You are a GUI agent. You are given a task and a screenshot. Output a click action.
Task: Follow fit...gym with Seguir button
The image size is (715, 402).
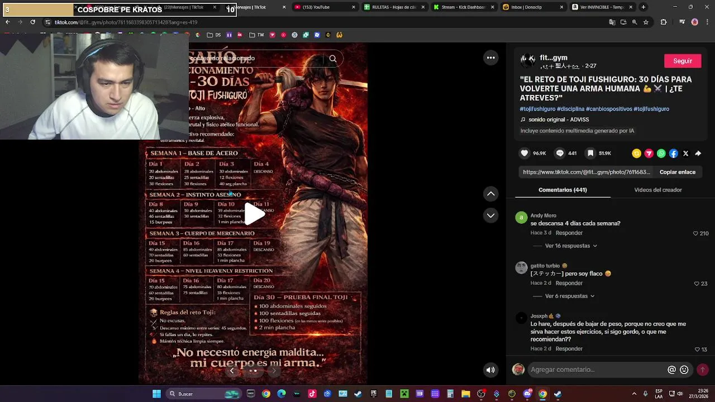(683, 61)
